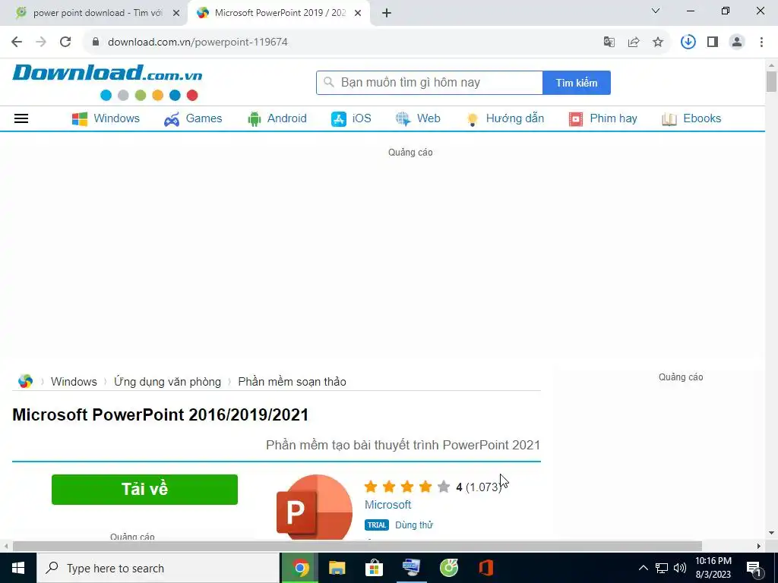Close the 'power point download' tab

point(176,13)
